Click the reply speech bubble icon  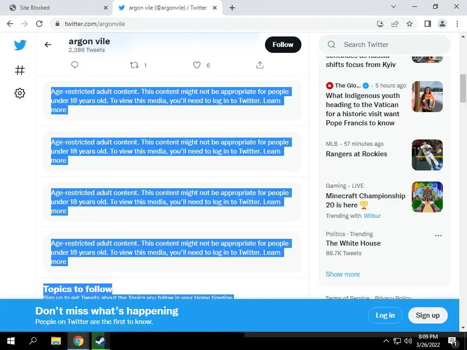coord(75,65)
